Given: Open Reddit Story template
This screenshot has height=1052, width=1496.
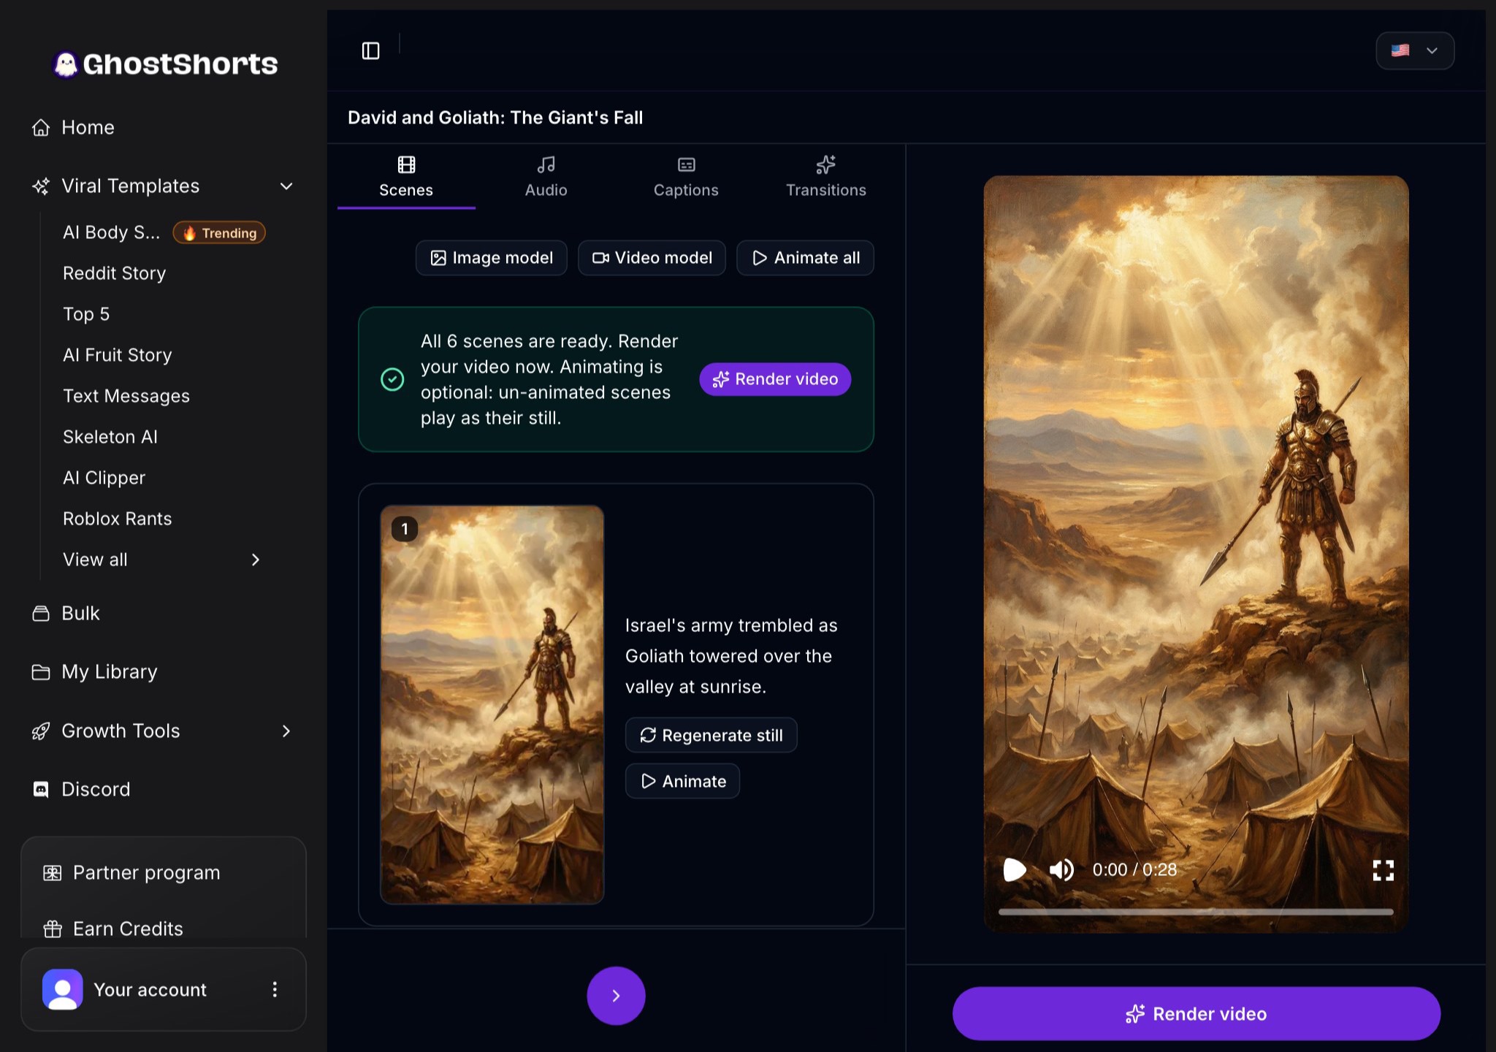Looking at the screenshot, I should [114, 273].
